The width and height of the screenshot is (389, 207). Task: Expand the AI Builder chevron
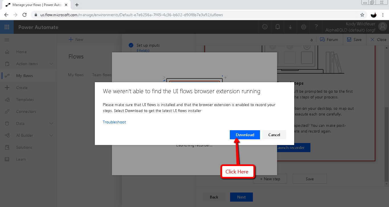[x=51, y=135]
